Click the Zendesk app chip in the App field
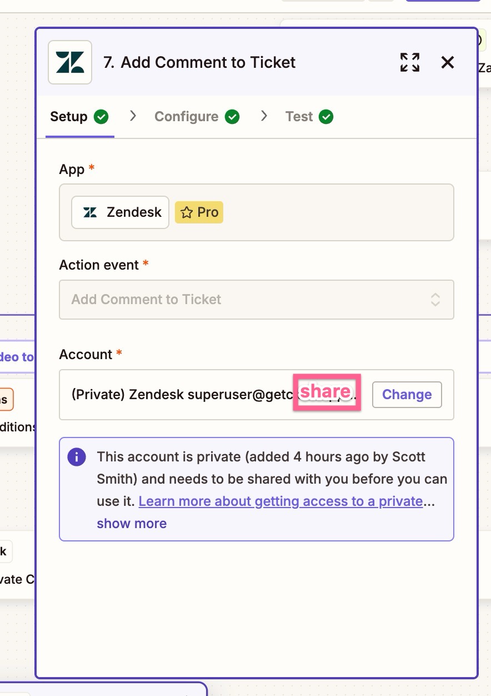The width and height of the screenshot is (491, 696). [120, 212]
